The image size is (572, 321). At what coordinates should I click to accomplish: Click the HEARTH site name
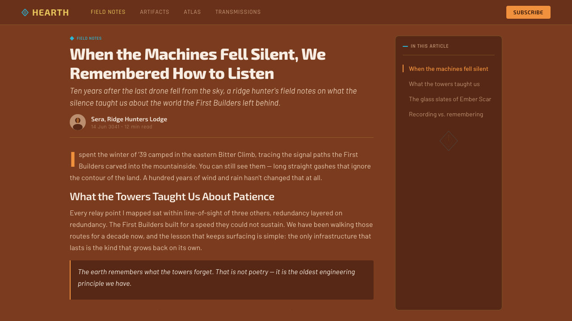pyautogui.click(x=50, y=12)
